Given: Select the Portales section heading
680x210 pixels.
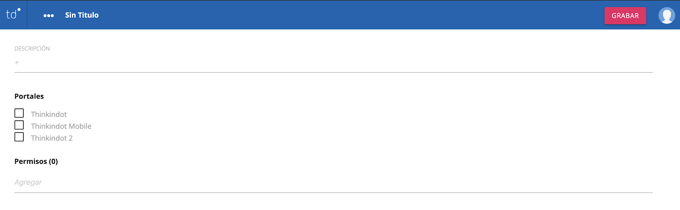Looking at the screenshot, I should pos(29,97).
